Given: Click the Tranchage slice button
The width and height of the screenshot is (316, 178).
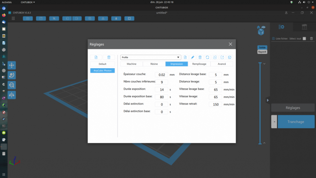Looking at the screenshot, I should tap(296, 122).
